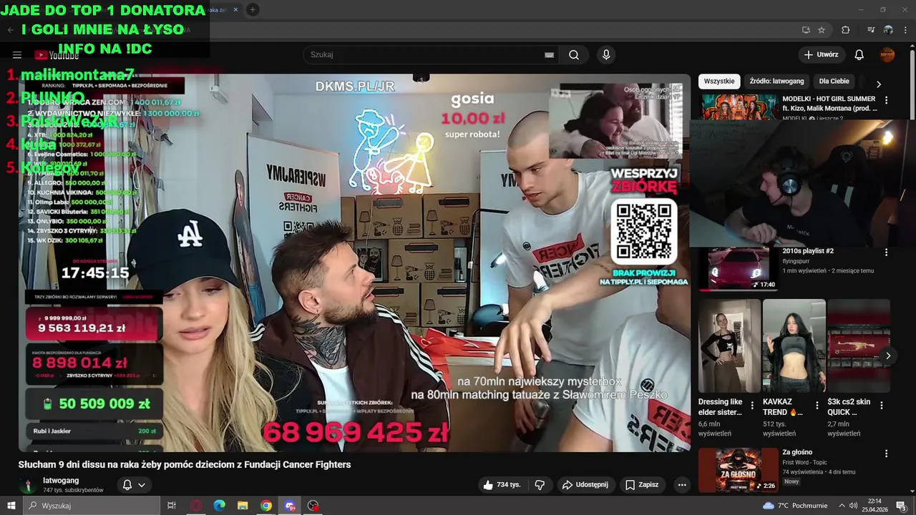Image resolution: width=916 pixels, height=515 pixels.
Task: Open a new browser tab
Action: tap(253, 9)
